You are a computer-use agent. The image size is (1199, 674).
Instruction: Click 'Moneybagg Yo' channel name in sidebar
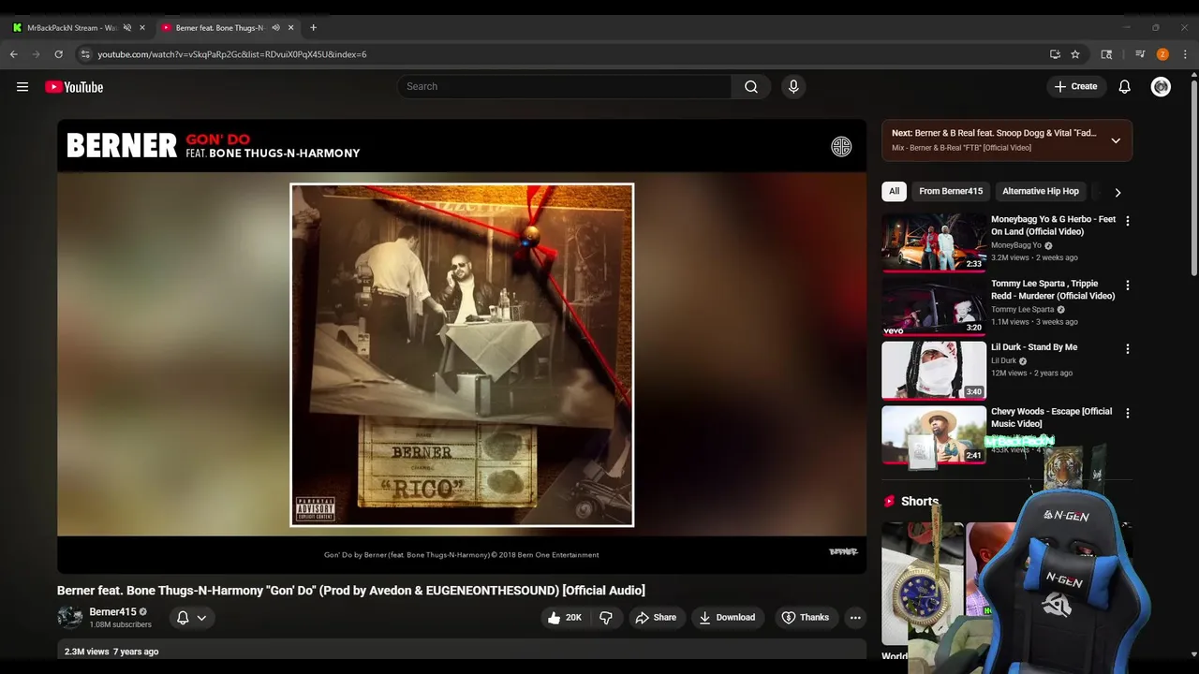[1016, 245]
